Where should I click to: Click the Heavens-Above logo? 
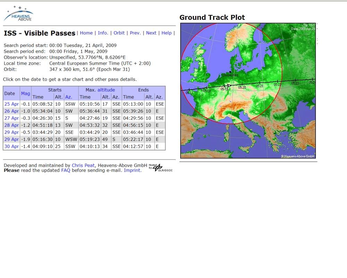coord(19,13)
